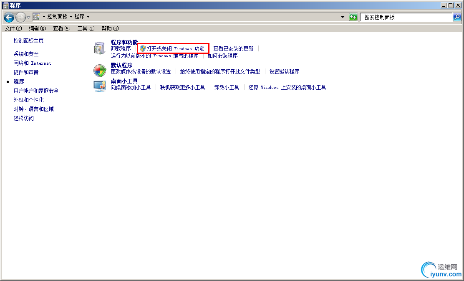Viewport: 464px width, 281px height.
Task: Click 程序 in address breadcrumb
Action: point(79,17)
